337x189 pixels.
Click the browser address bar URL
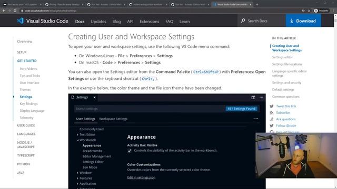pos(51,10)
